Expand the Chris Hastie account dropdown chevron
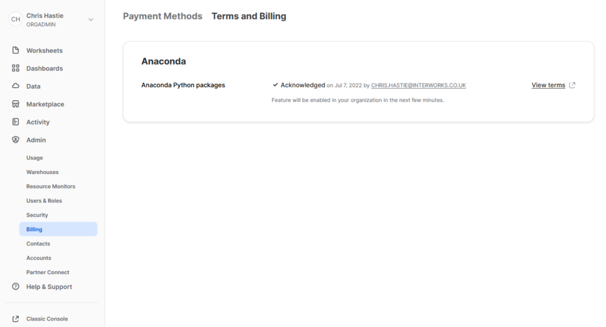 [x=91, y=20]
